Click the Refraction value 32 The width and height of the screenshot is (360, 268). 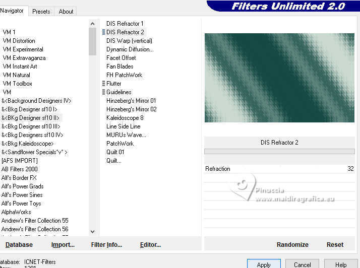coord(350,169)
